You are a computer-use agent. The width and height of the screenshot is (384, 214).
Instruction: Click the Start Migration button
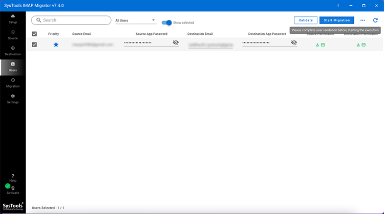[337, 20]
